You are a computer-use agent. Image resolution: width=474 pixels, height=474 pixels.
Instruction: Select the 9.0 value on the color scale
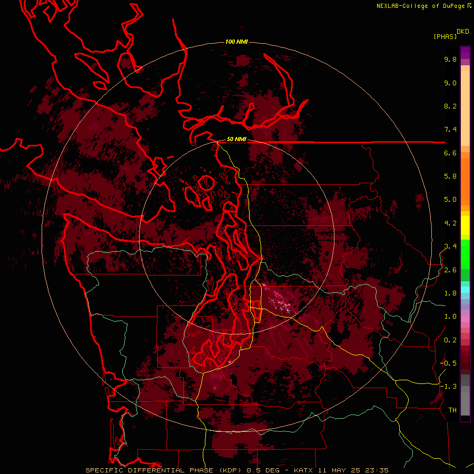(x=450, y=83)
